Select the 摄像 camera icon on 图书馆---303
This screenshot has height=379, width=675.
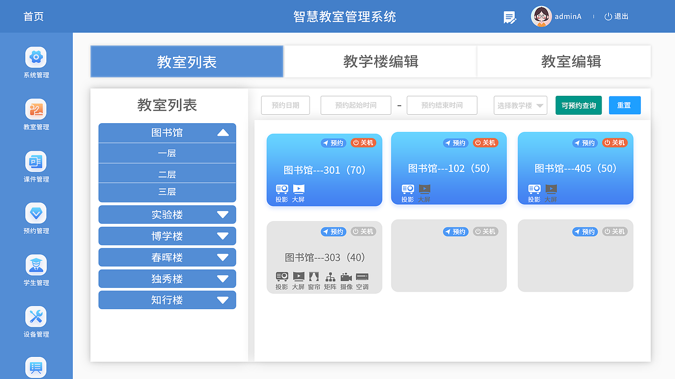click(x=346, y=276)
